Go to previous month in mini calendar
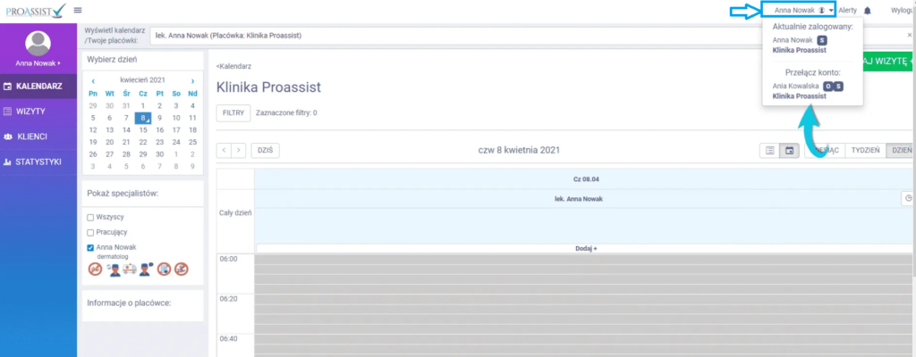 point(93,80)
